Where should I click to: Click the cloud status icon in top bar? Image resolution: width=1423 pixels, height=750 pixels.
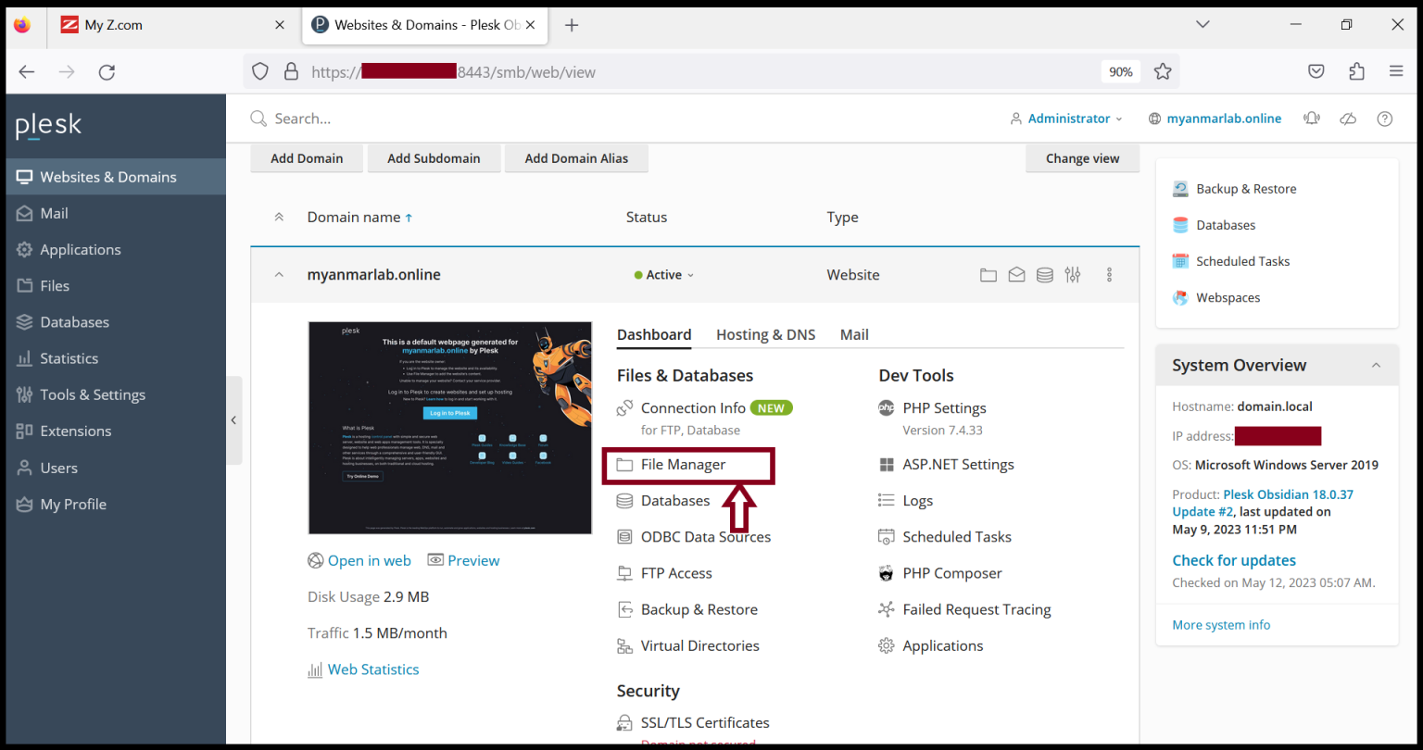click(x=1348, y=119)
